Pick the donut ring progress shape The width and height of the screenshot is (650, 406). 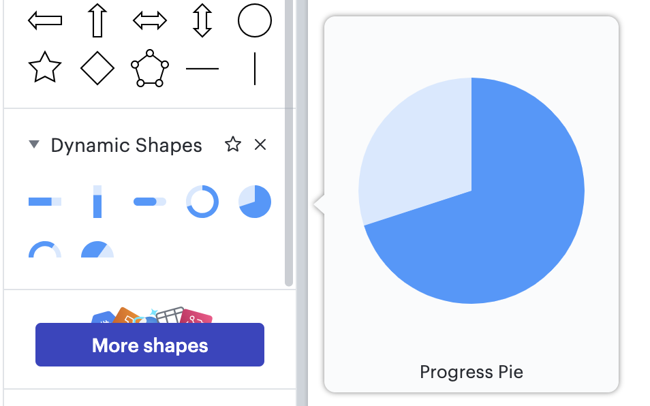[202, 201]
